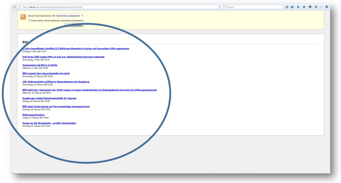Click the orange RSS feed icon

23,17
